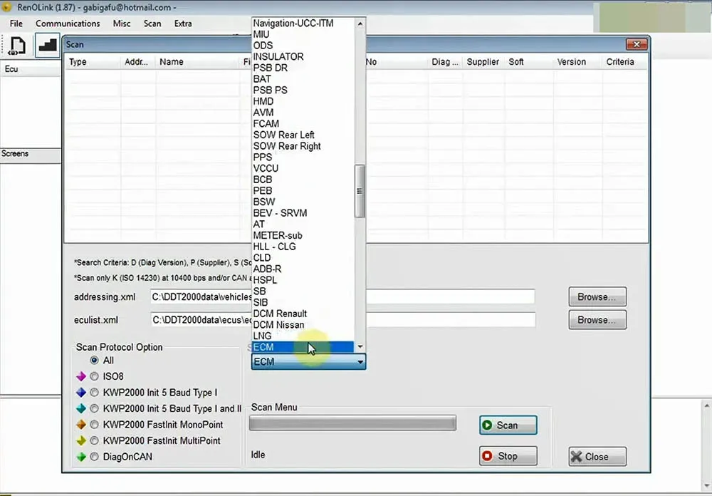Click the purple diamond ISO8 protocol icon

(81, 376)
